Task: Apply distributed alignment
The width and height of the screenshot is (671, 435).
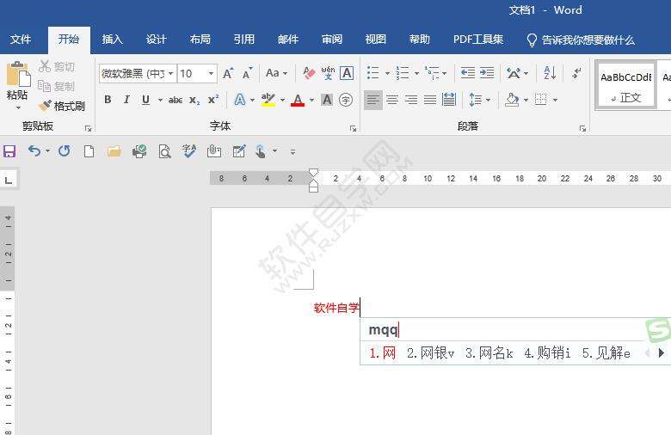Action: (x=449, y=100)
